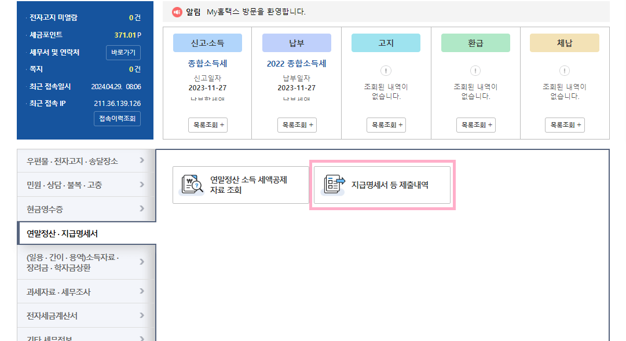Click the exclamation mark icon in 고지 card
Image resolution: width=626 pixels, height=341 pixels.
pyautogui.click(x=386, y=71)
